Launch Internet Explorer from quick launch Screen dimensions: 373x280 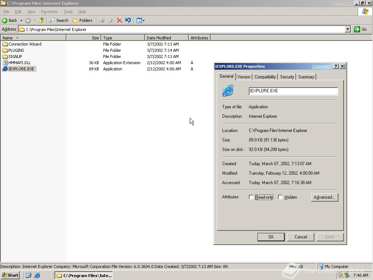tap(38, 275)
